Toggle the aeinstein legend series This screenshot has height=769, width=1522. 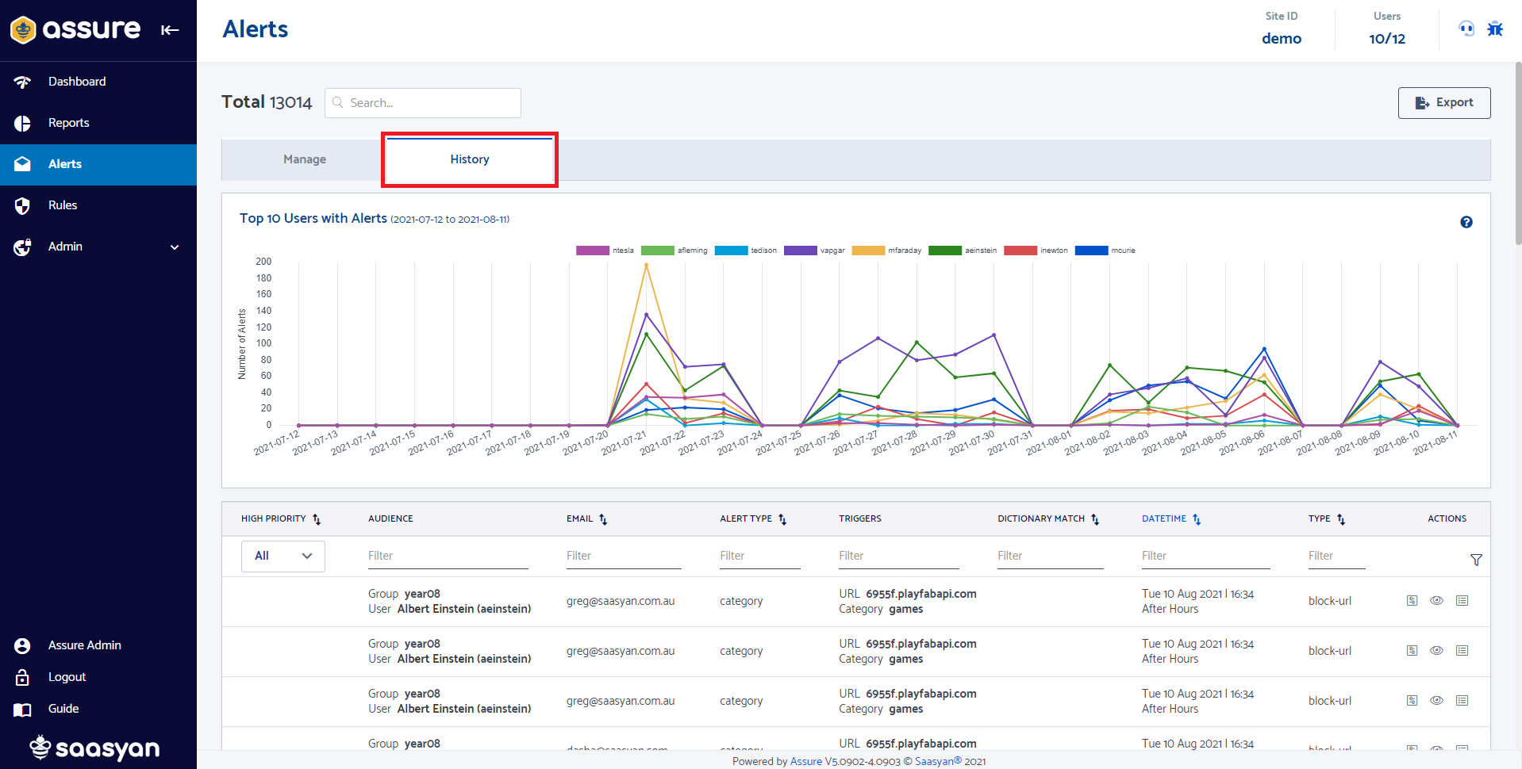pos(963,251)
